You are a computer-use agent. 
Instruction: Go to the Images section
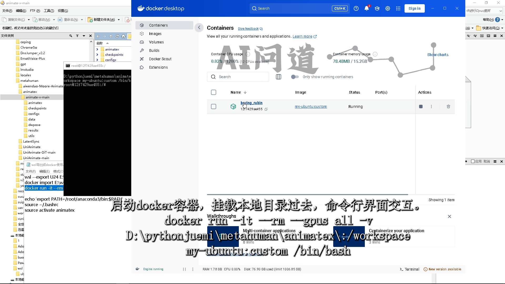coord(155,34)
